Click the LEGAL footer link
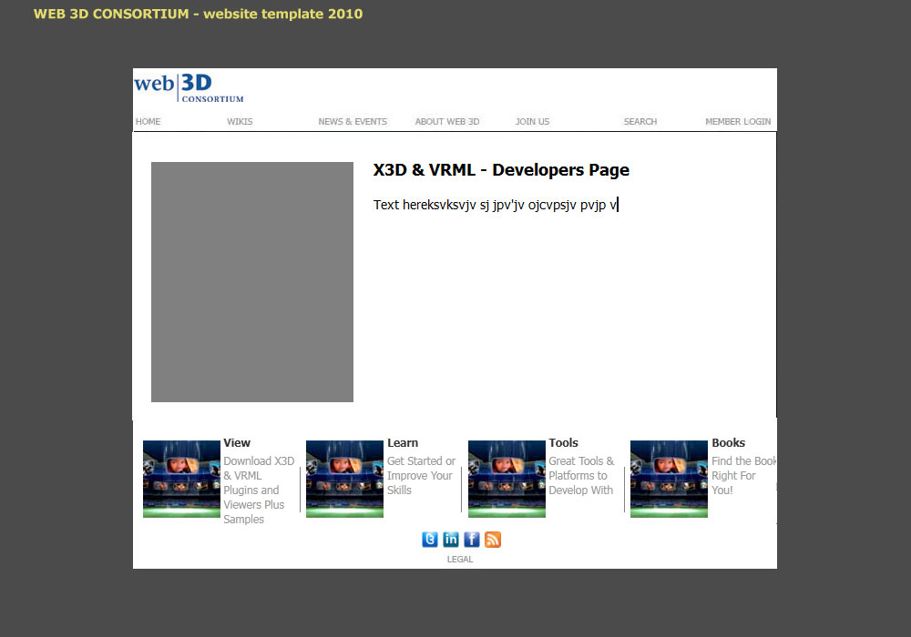Viewport: 911px width, 637px height. point(460,560)
